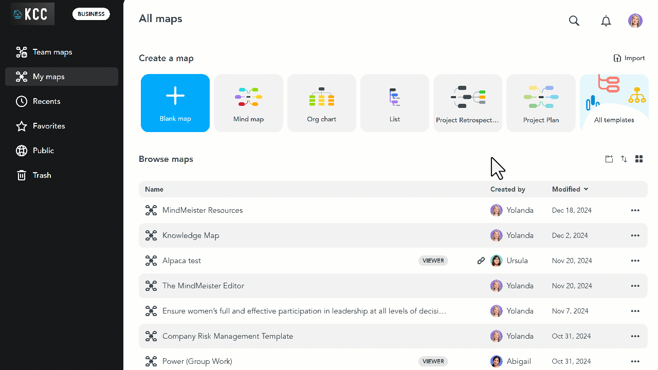Click map icon beside Company Risk Management Template
Screen dimensions: 658x370
click(151, 336)
